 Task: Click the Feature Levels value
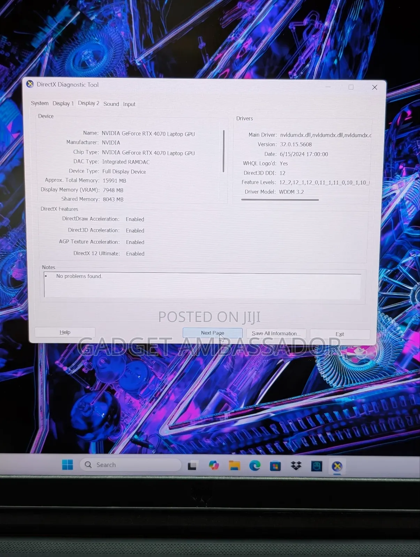tap(324, 182)
